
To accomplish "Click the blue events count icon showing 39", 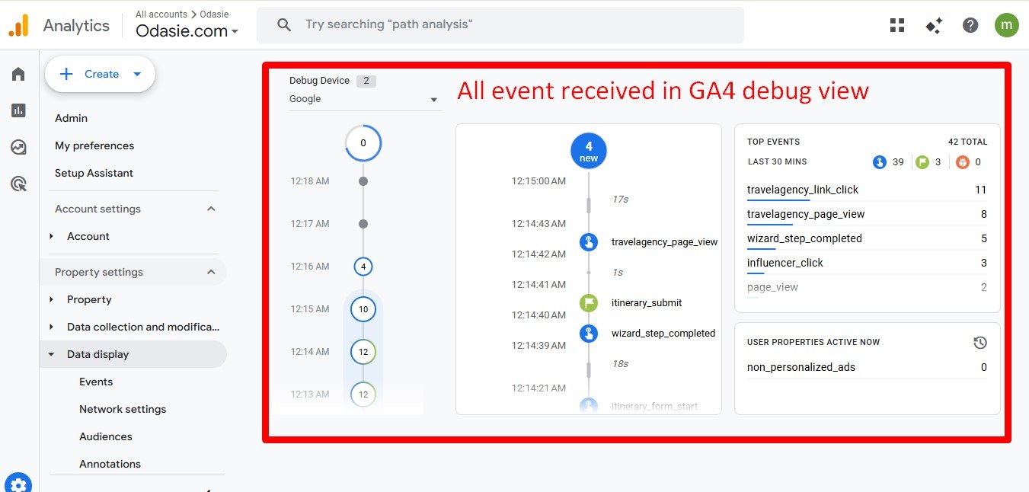I will (x=880, y=161).
